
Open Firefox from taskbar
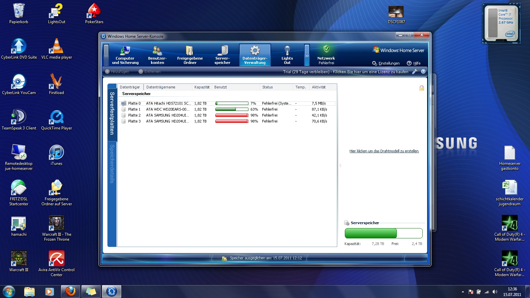(x=70, y=291)
